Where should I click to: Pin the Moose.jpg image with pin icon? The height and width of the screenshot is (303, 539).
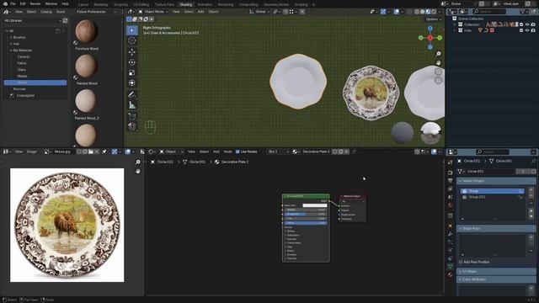[104, 151]
